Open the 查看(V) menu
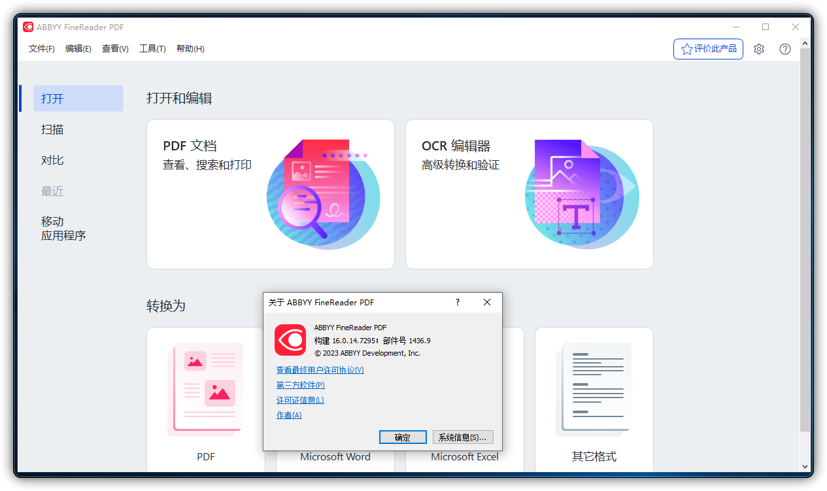Image resolution: width=827 pixels, height=491 pixels. pyautogui.click(x=115, y=49)
